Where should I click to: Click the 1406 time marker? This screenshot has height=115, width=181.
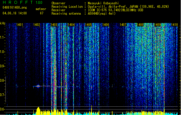(106, 25)
